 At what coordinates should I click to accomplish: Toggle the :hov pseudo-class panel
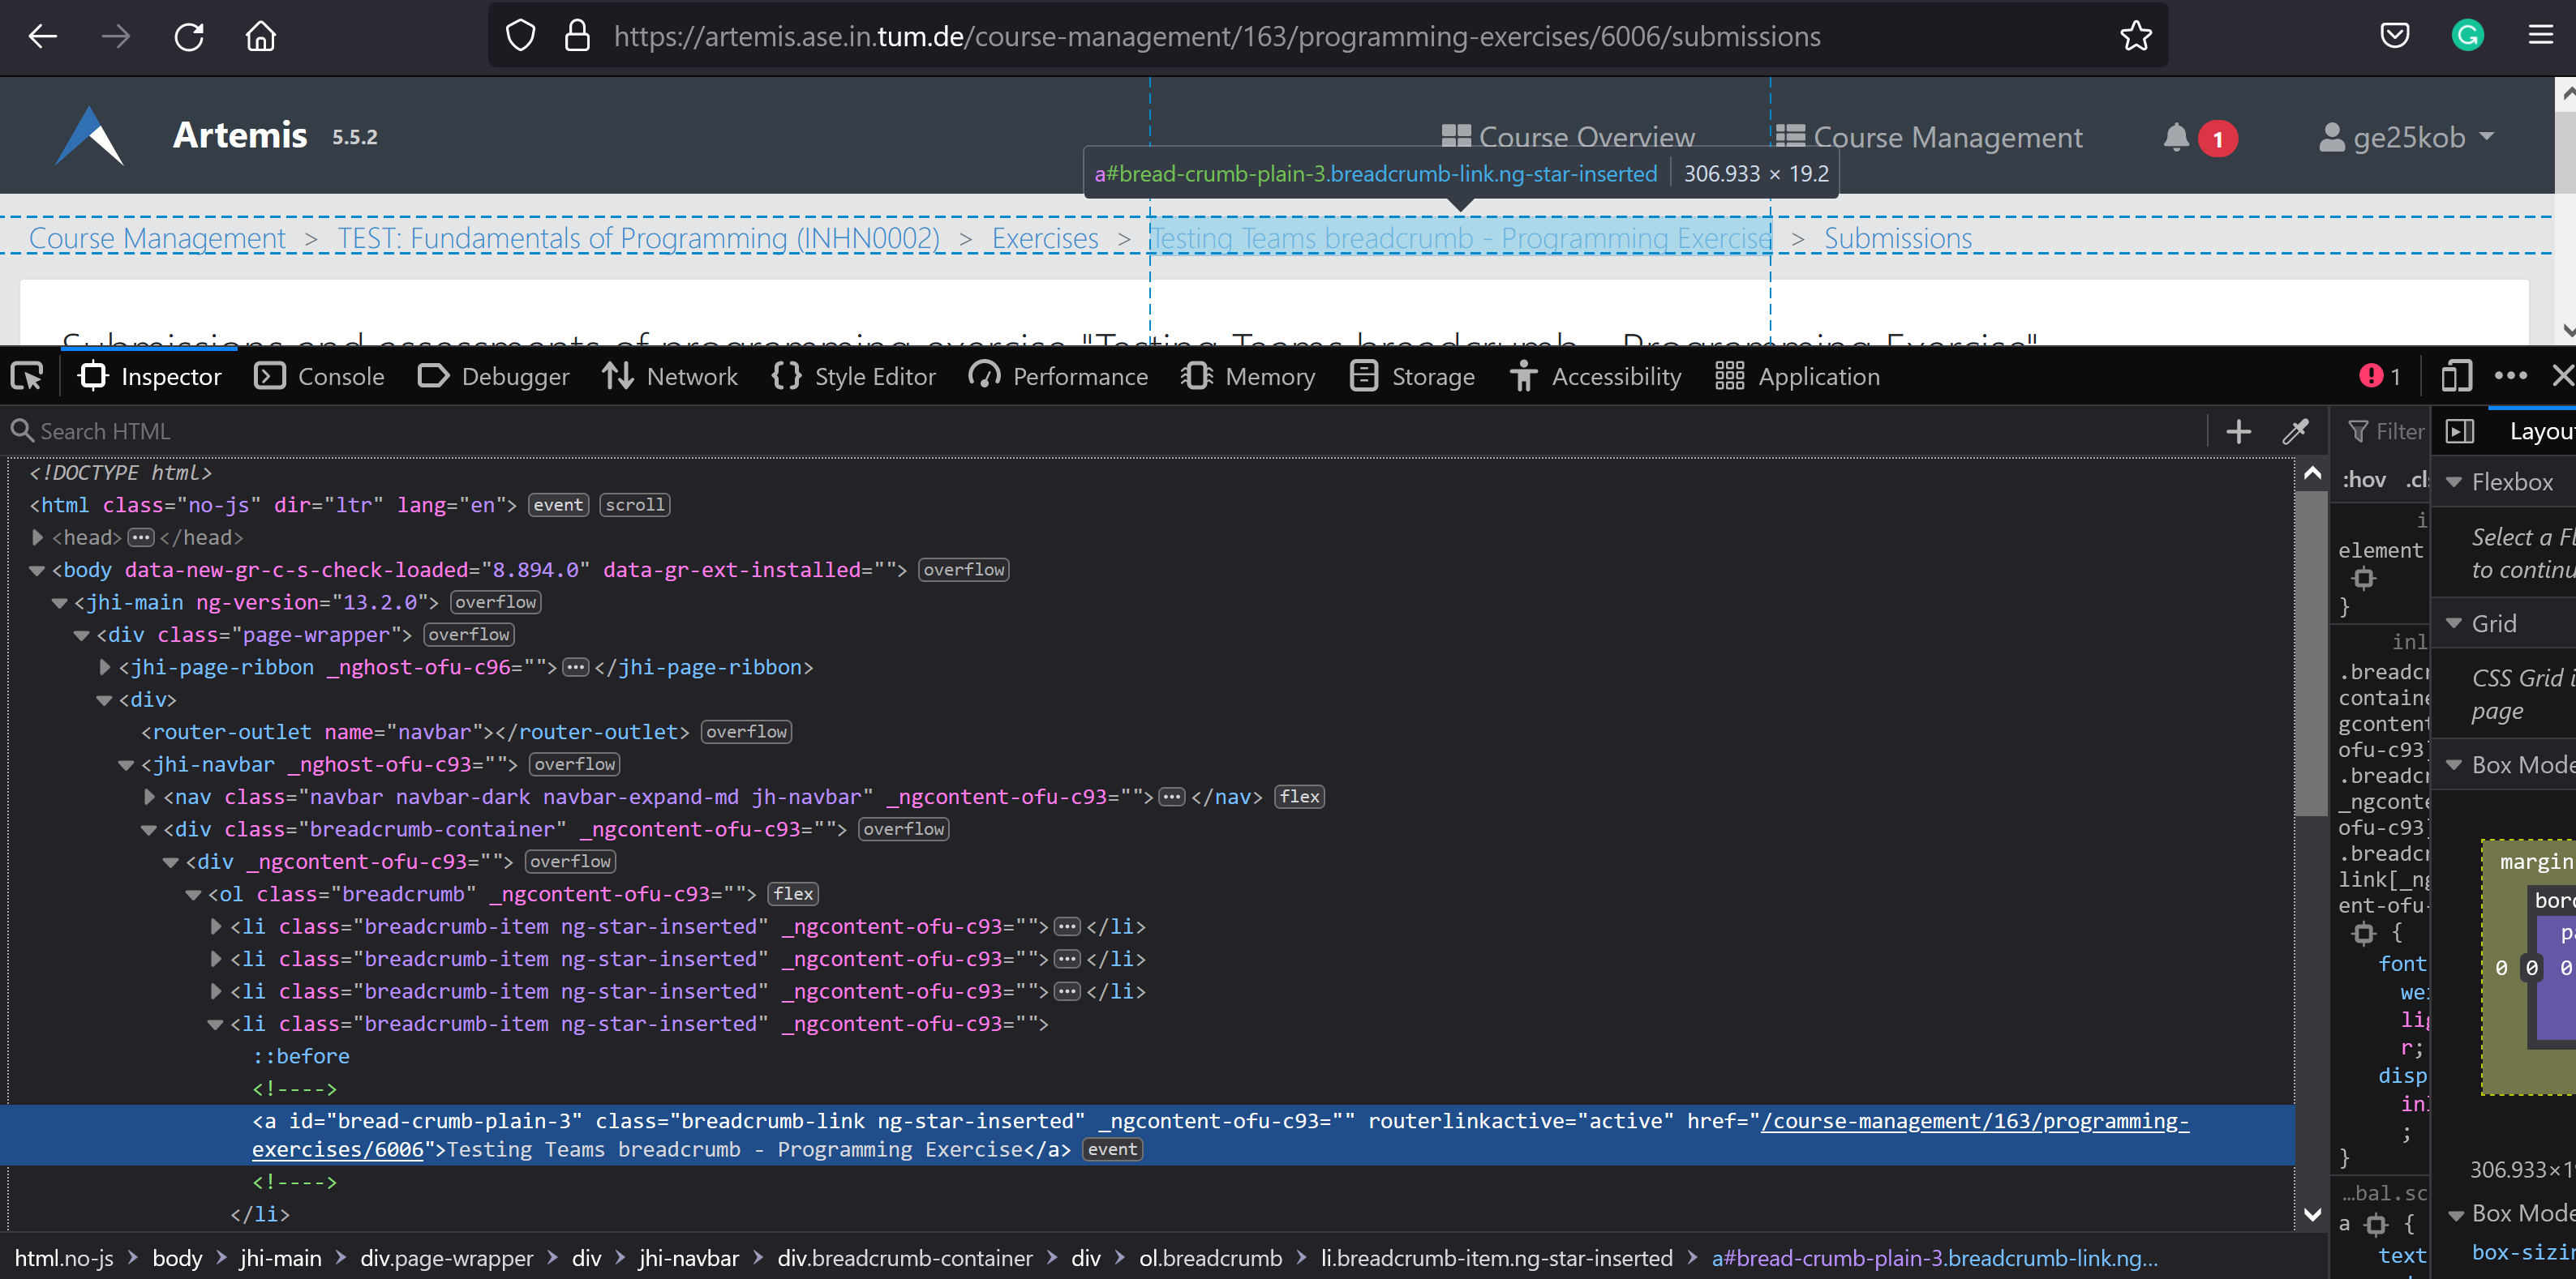[x=2364, y=480]
